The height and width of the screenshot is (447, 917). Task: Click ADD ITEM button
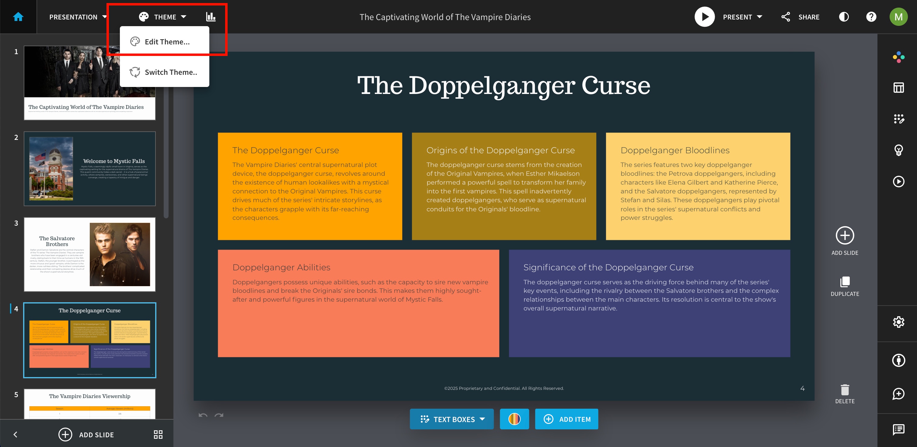[x=567, y=419]
